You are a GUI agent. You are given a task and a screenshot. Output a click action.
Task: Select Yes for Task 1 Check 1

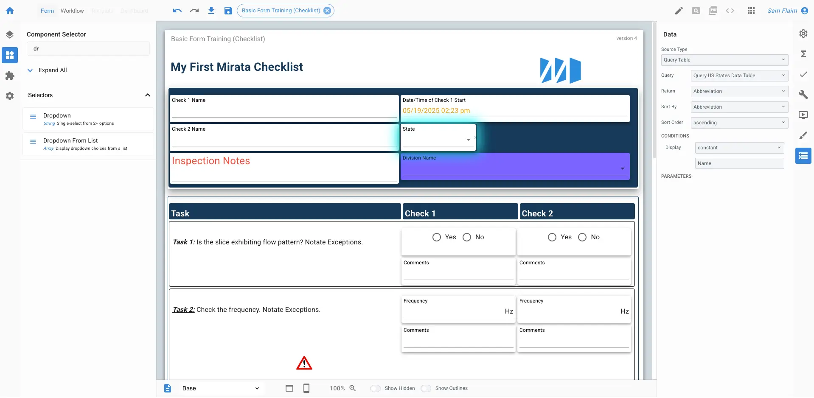[x=437, y=237]
